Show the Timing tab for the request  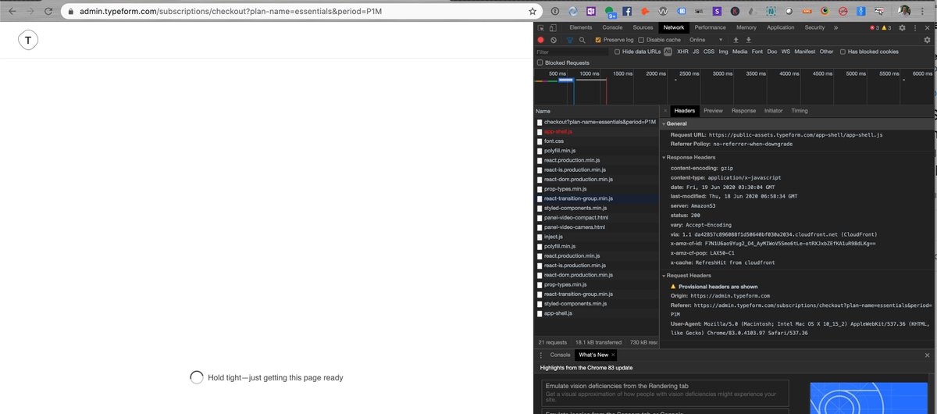point(800,111)
